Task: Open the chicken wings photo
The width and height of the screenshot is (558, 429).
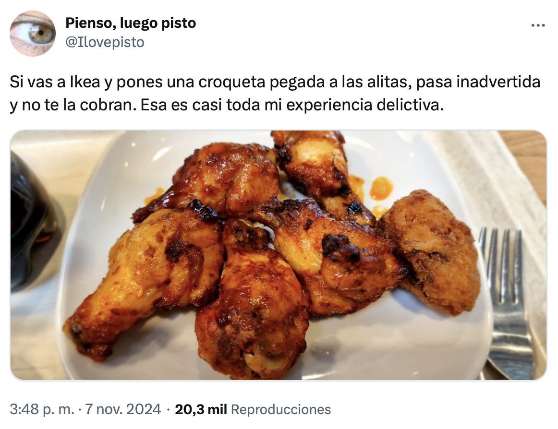Action: (279, 255)
